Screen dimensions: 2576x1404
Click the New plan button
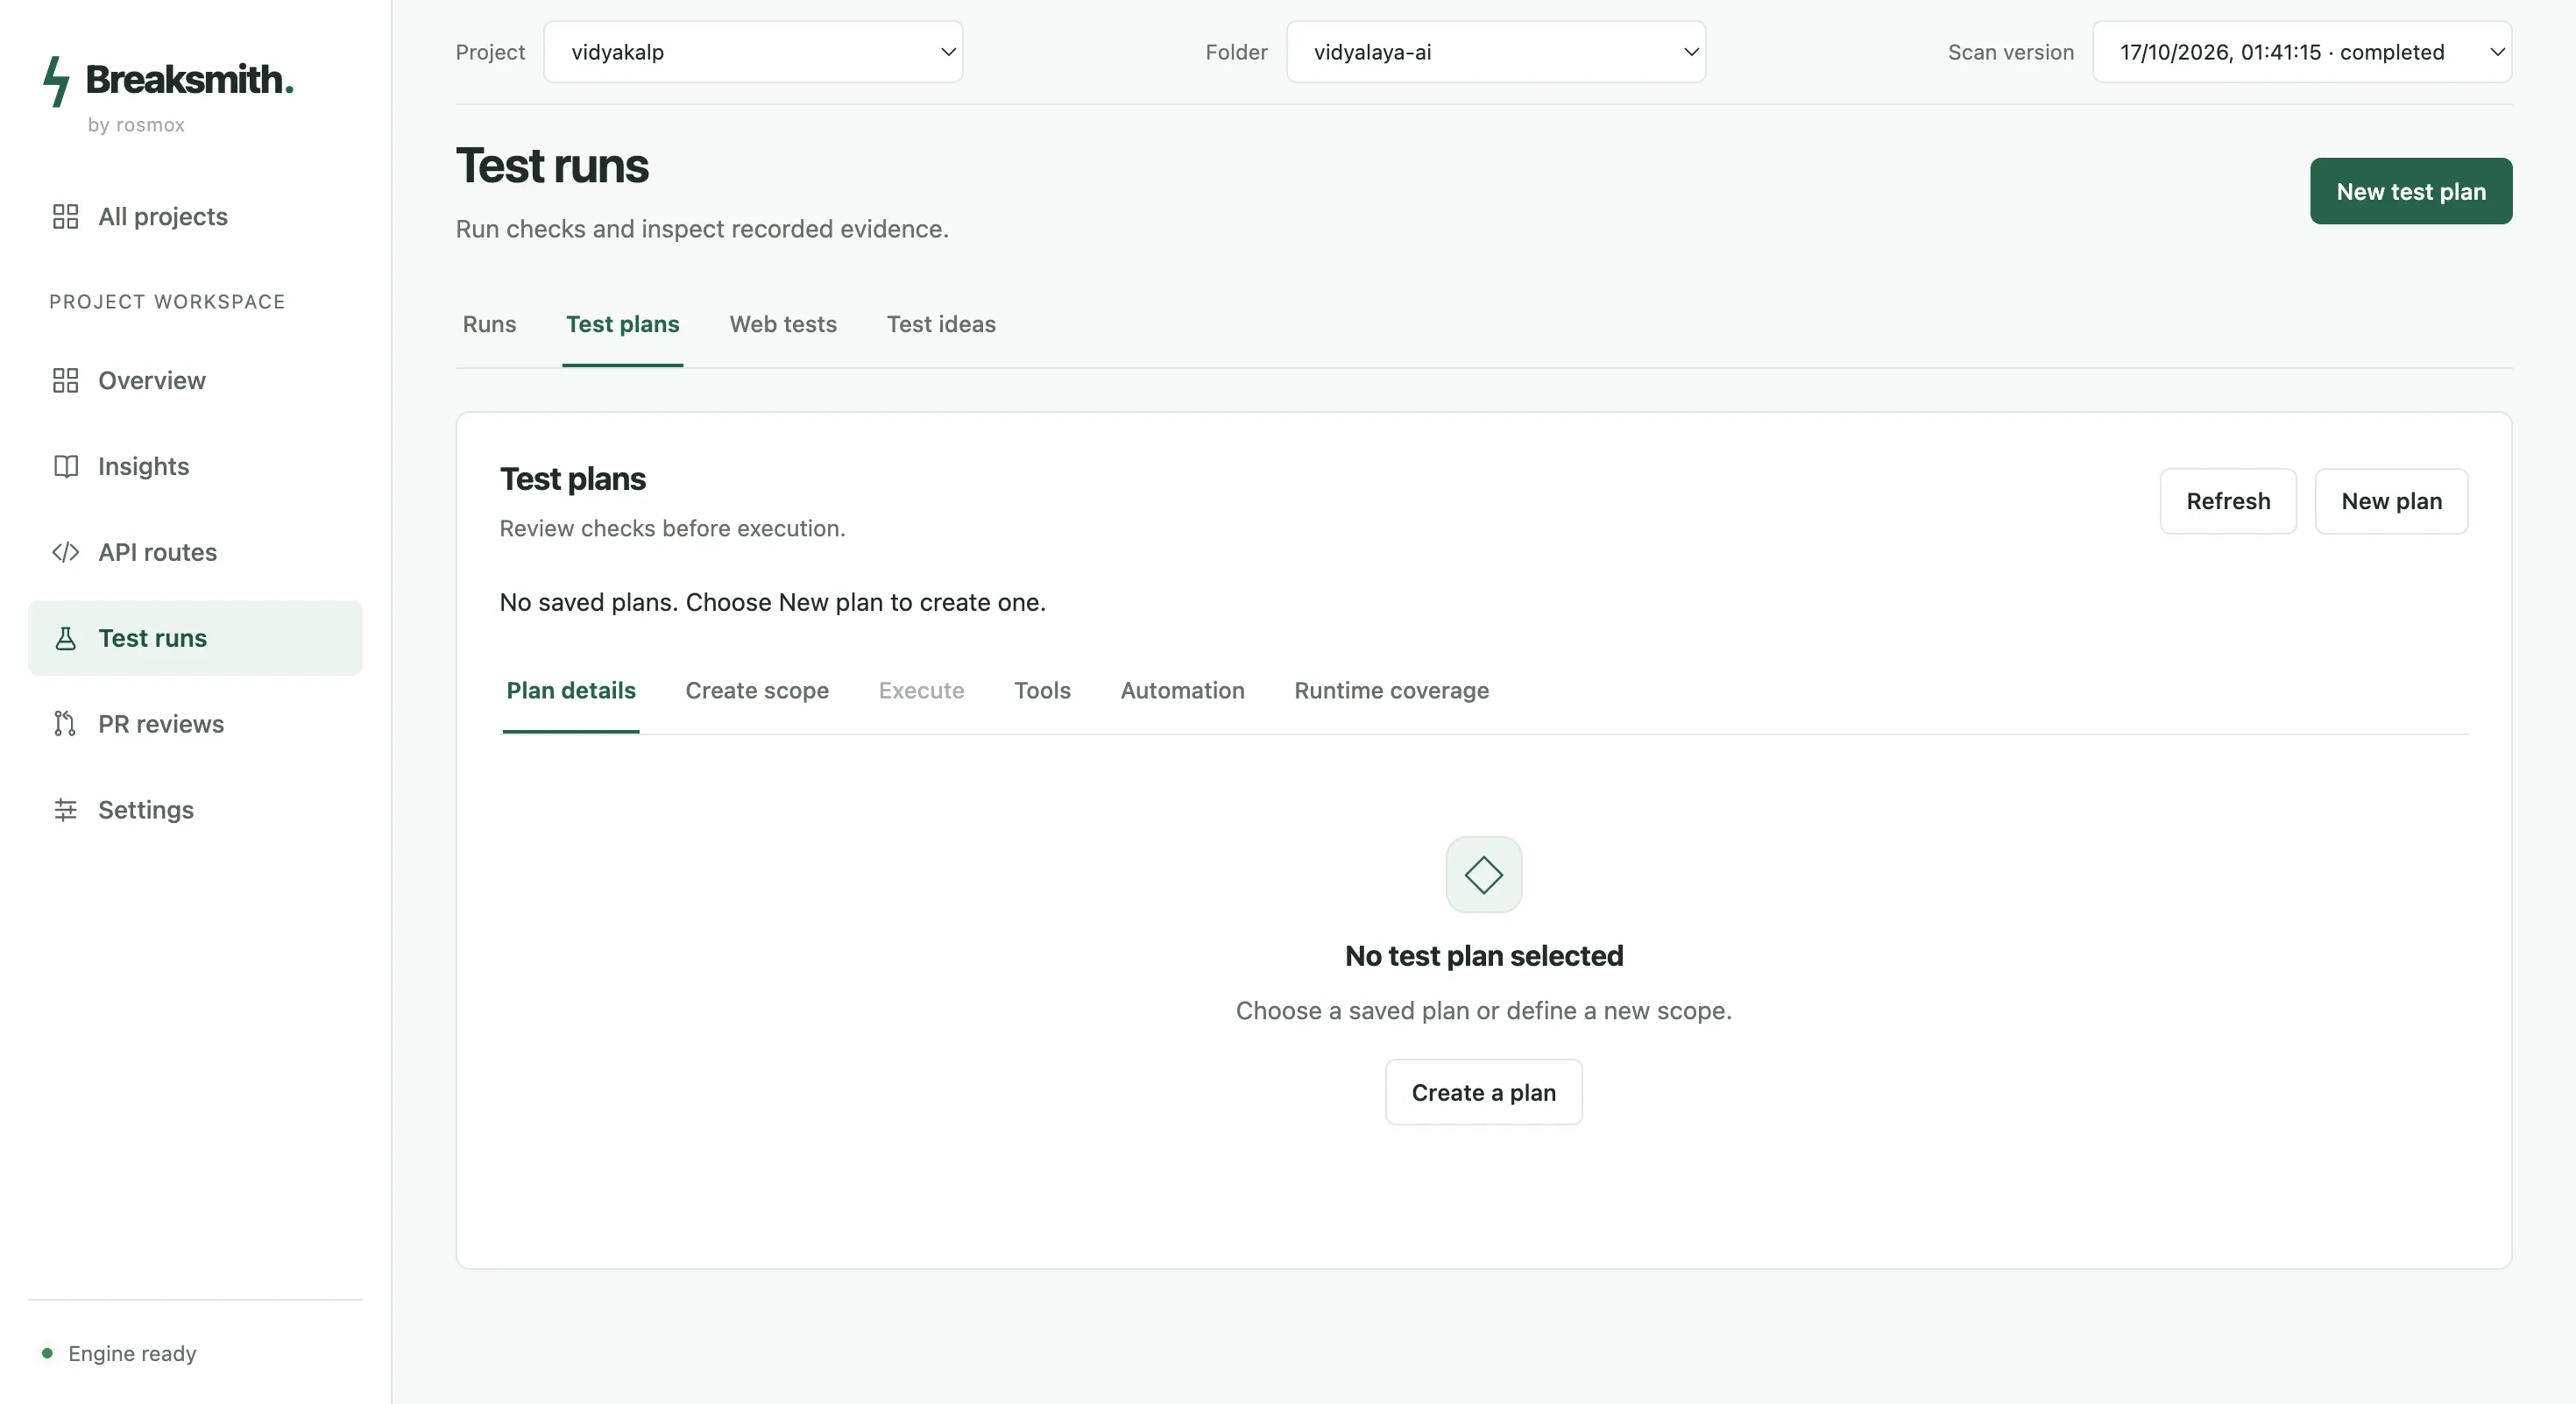click(x=2391, y=502)
